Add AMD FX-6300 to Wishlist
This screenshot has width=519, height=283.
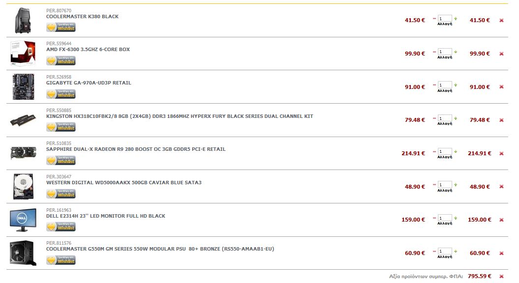coord(61,60)
